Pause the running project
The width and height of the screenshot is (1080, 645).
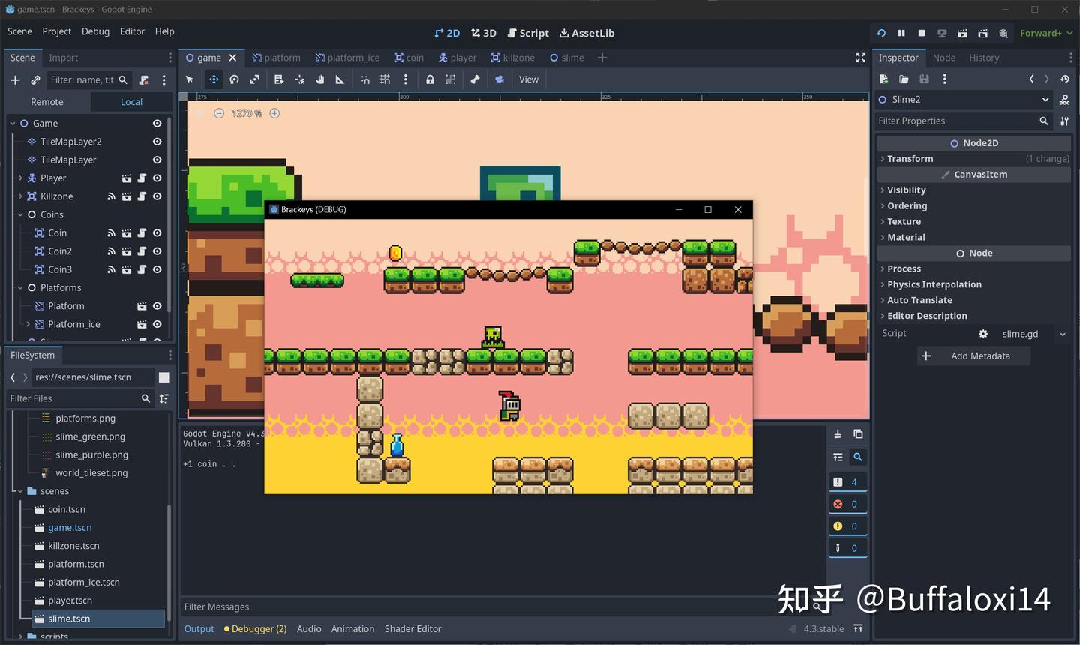(x=901, y=33)
